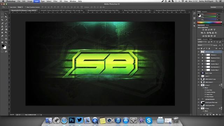Click the foreground color swatch in toolbar
Image resolution: width=224 pixels, height=126 pixels.
coord(3,46)
